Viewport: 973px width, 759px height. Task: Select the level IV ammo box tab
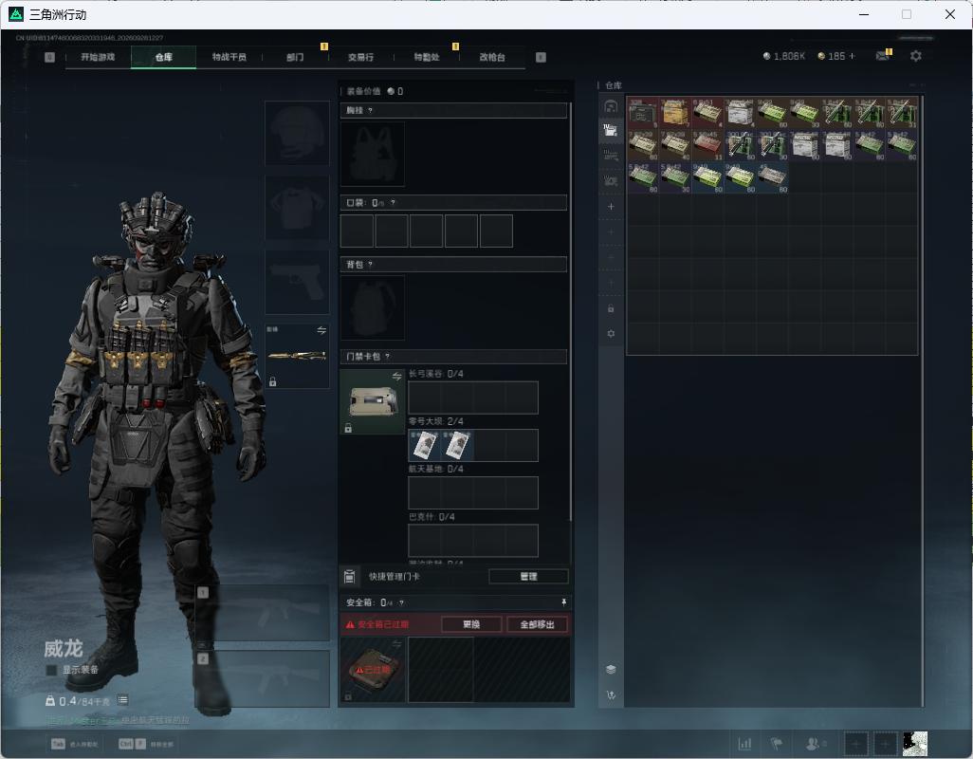tap(611, 130)
